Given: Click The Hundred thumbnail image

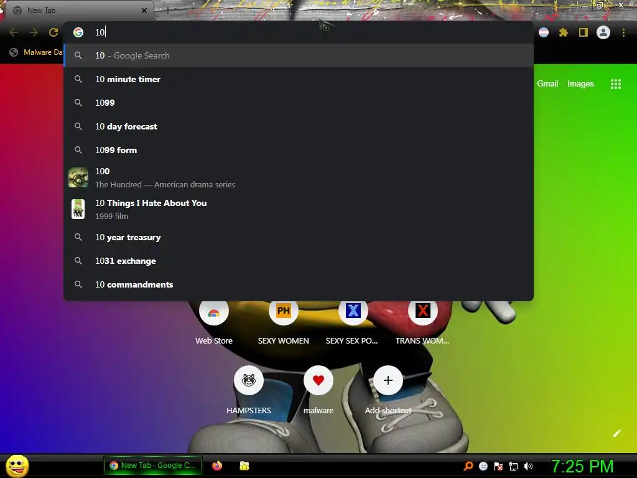Looking at the screenshot, I should pos(78,177).
